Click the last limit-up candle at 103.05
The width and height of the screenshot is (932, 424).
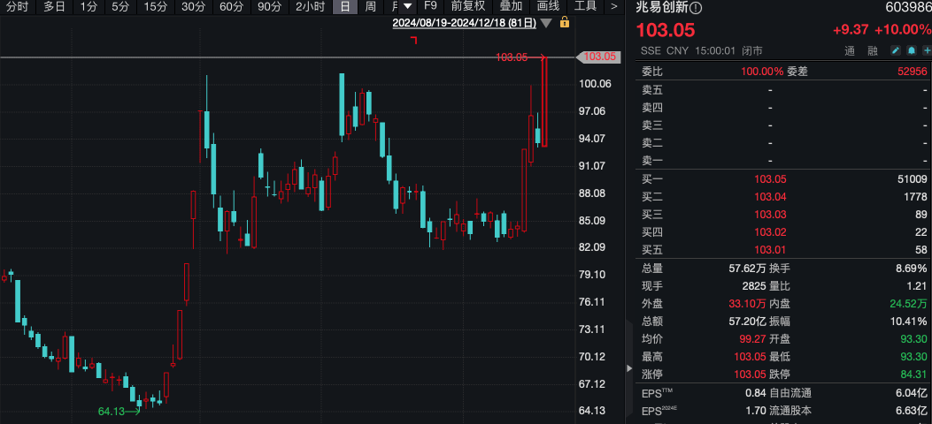pyautogui.click(x=544, y=102)
